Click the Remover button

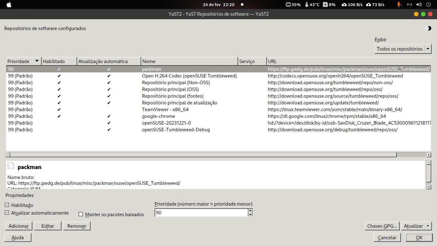(x=77, y=226)
